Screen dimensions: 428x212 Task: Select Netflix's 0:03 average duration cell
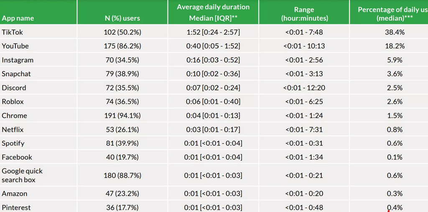click(213, 130)
